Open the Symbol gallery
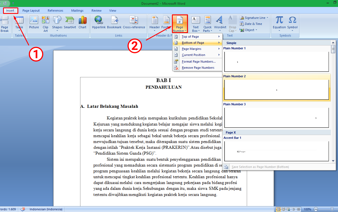 click(x=292, y=24)
